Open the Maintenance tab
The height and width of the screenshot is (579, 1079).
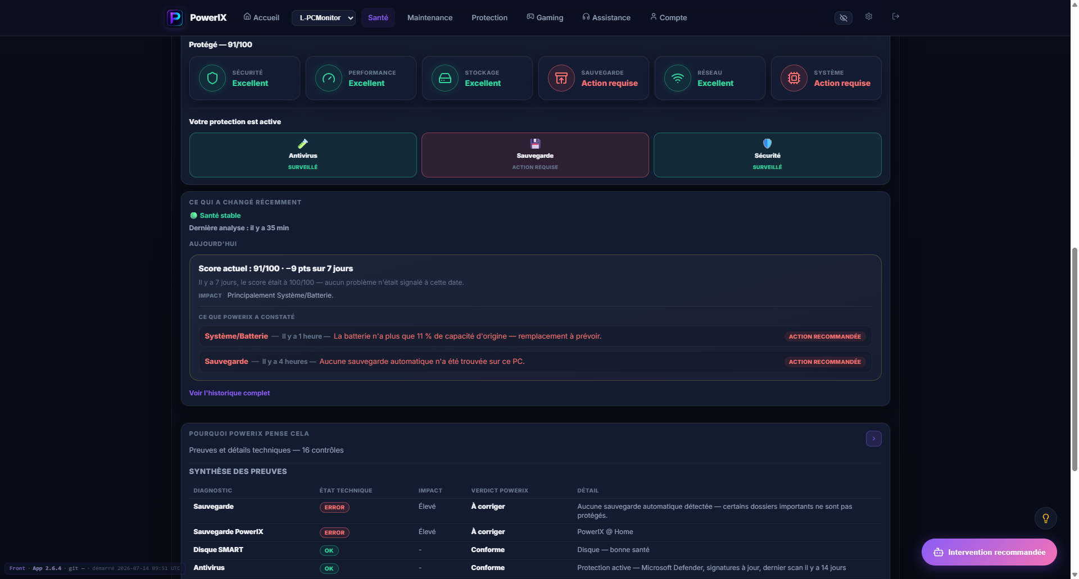[430, 17]
